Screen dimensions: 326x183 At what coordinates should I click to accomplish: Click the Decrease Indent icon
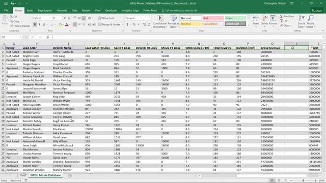[x=90, y=24]
